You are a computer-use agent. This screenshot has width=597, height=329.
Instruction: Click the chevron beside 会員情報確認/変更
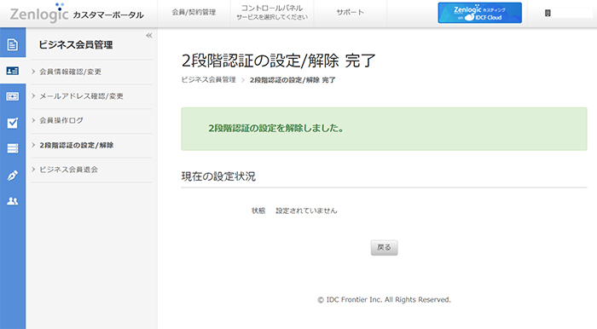[x=33, y=72]
